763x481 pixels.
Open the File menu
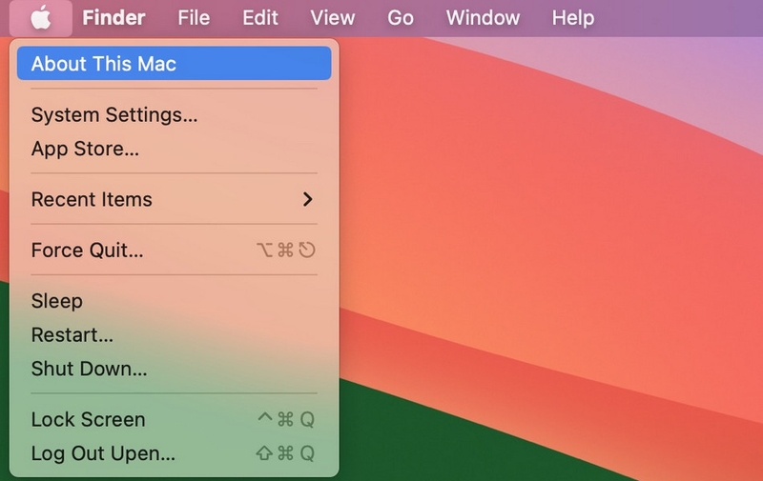point(194,18)
